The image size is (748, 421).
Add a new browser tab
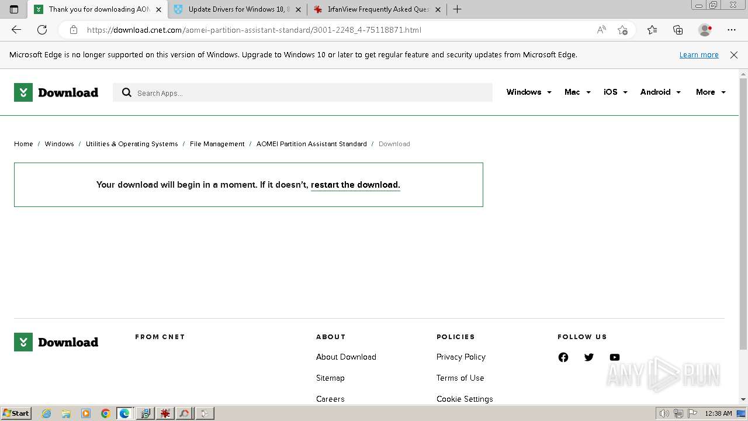(x=457, y=9)
